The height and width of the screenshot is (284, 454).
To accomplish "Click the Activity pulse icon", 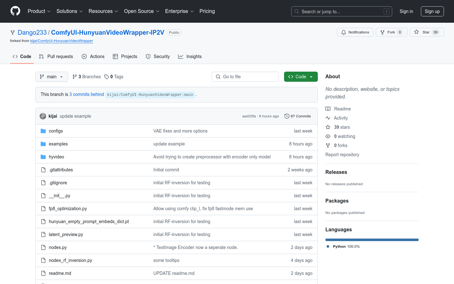I will [x=328, y=118].
